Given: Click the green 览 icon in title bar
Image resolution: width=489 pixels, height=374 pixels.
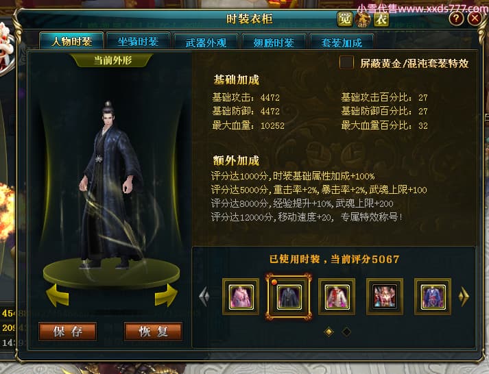Looking at the screenshot, I should [x=344, y=19].
